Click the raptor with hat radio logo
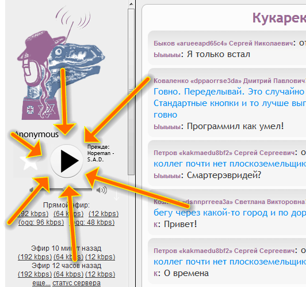Screen dimensions: 306x287 click(61, 65)
